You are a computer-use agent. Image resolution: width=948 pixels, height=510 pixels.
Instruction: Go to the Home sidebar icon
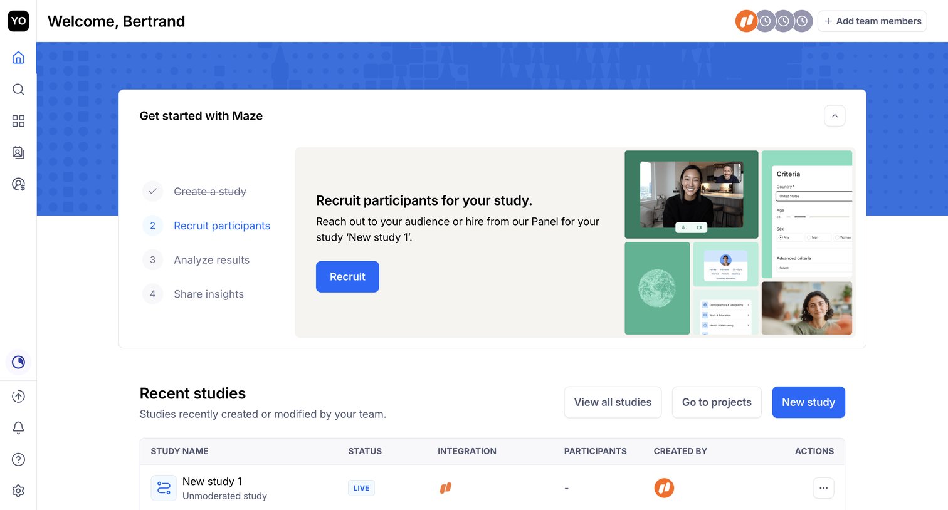coord(18,58)
